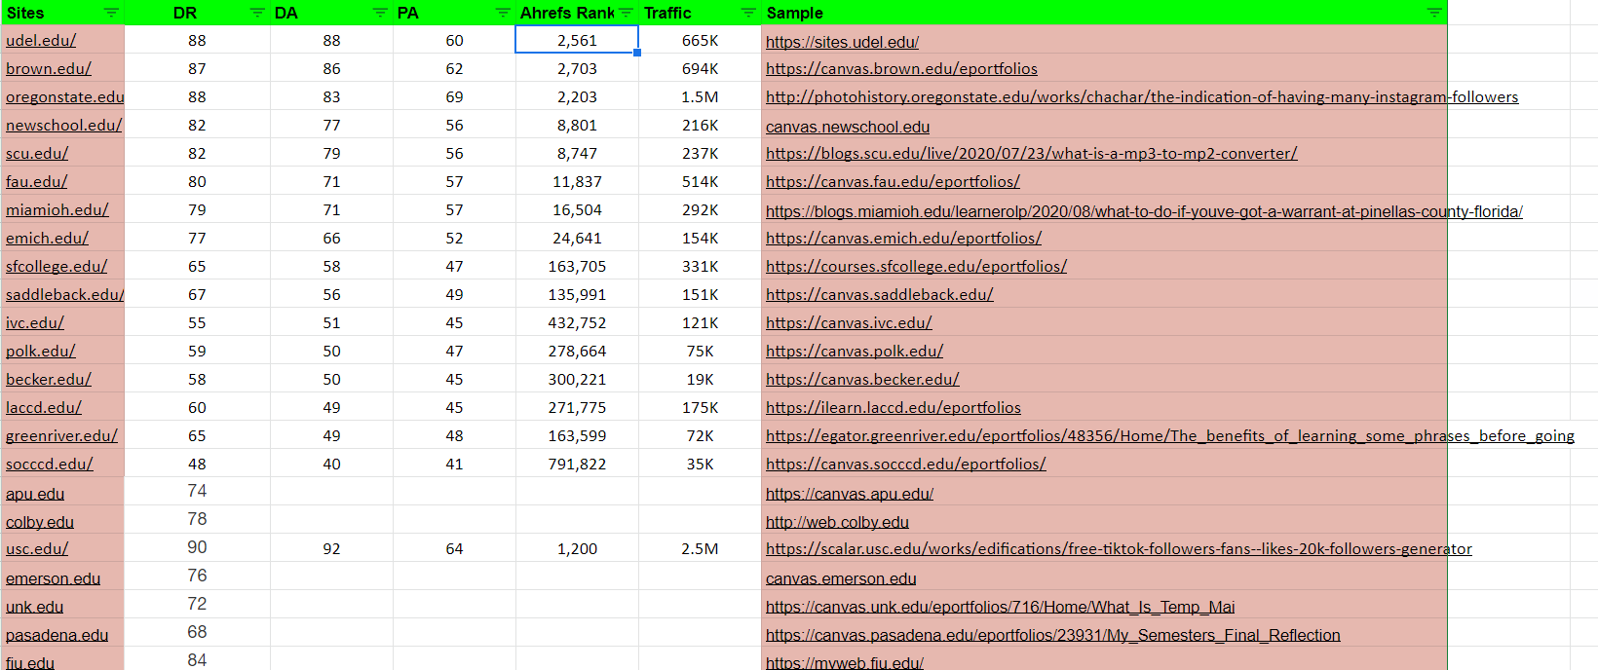Open the canvas.becker.edu/ sample link
This screenshot has height=670, width=1598.
[x=862, y=380]
